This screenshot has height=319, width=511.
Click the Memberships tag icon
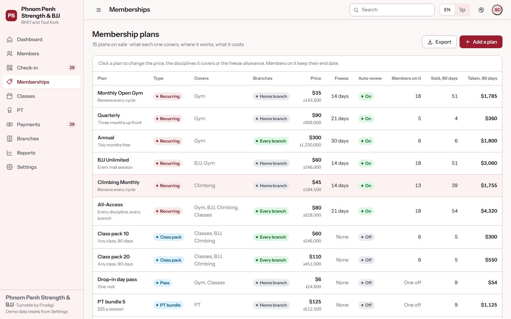10,82
